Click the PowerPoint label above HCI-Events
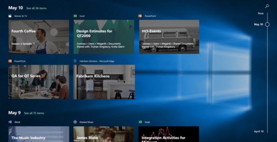This screenshot has height=142, width=277. click(150, 16)
